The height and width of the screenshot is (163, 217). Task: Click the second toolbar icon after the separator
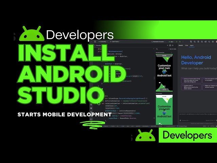(194, 41)
